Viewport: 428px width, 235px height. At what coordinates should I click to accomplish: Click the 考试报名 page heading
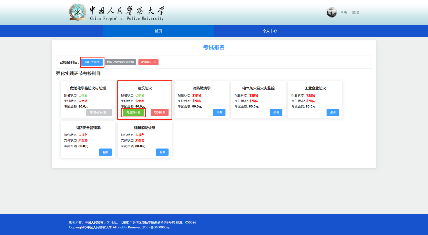[214, 47]
